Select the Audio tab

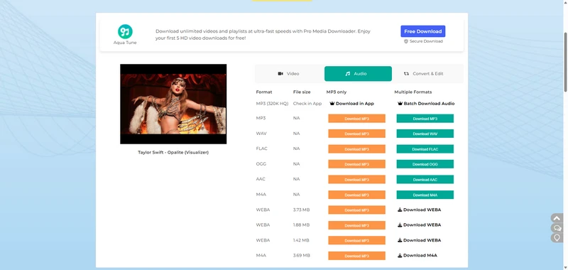pyautogui.click(x=358, y=74)
